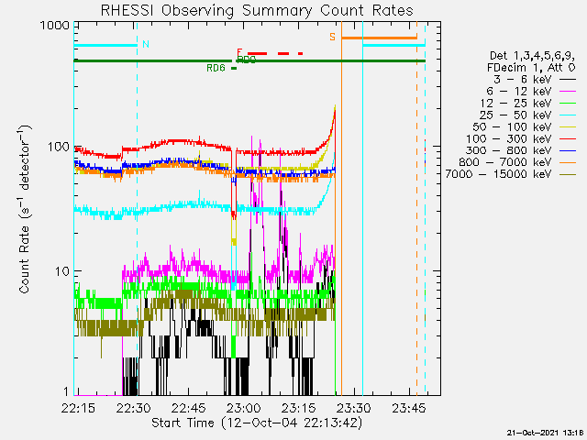This screenshot has width=587, height=440.
Task: Click the black line swatch for 3-6 keV
Action: (x=568, y=80)
